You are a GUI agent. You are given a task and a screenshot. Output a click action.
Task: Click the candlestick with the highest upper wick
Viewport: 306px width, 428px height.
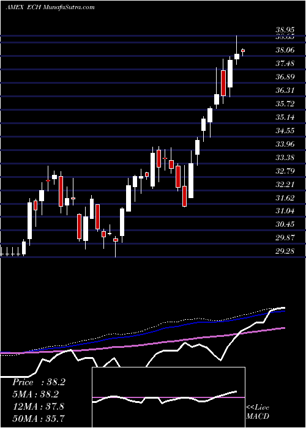click(x=237, y=50)
